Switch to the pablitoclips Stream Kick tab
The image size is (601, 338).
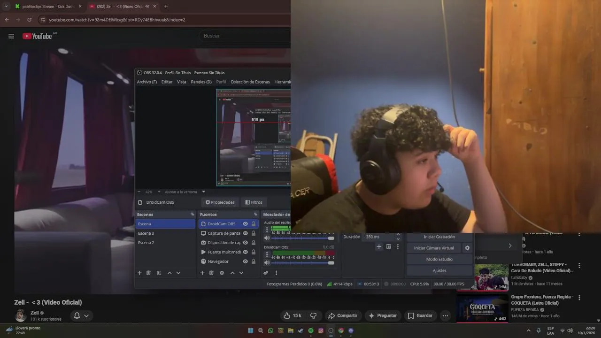48,6
